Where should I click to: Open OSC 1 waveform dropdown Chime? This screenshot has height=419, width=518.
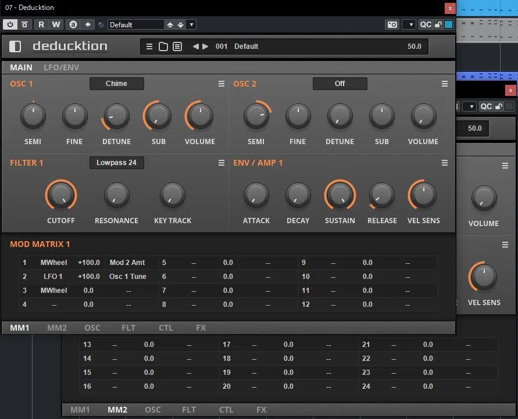pyautogui.click(x=117, y=84)
